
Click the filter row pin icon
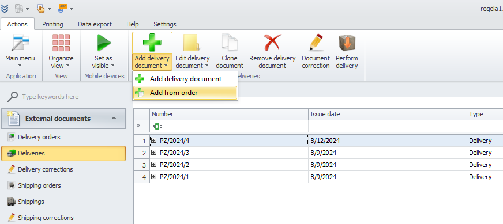(x=138, y=127)
